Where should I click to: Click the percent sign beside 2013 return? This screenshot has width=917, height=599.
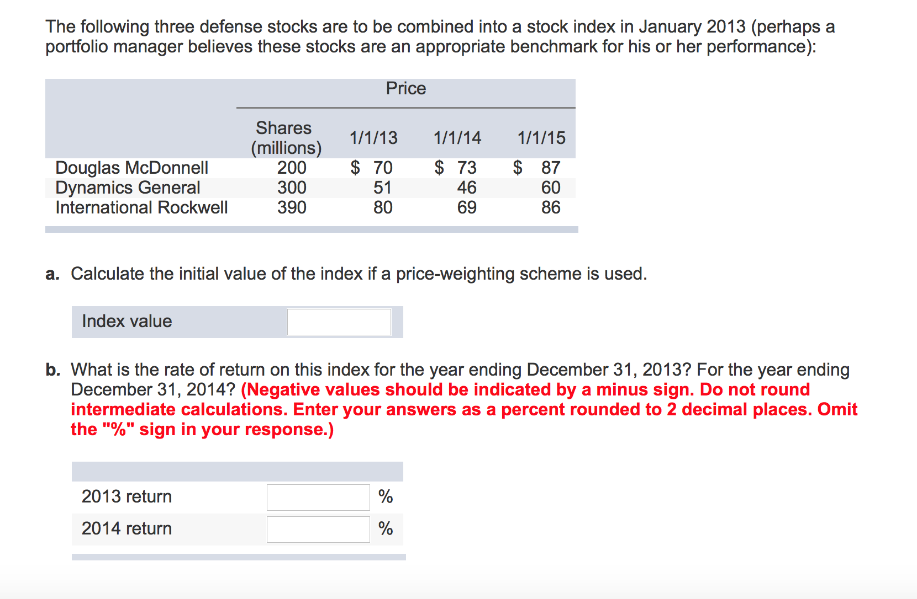[x=386, y=497]
